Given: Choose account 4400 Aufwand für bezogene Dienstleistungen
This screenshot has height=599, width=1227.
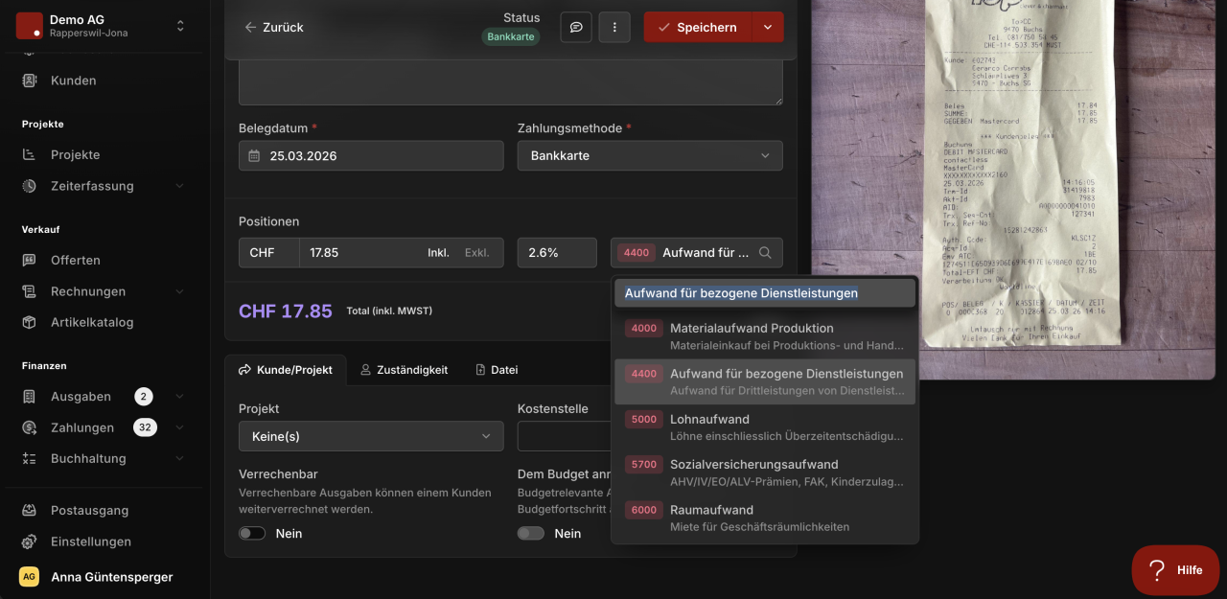Looking at the screenshot, I should click(765, 381).
